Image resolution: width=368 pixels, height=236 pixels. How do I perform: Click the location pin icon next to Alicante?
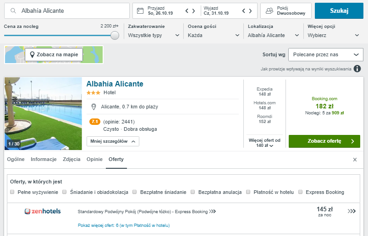pyautogui.click(x=93, y=107)
